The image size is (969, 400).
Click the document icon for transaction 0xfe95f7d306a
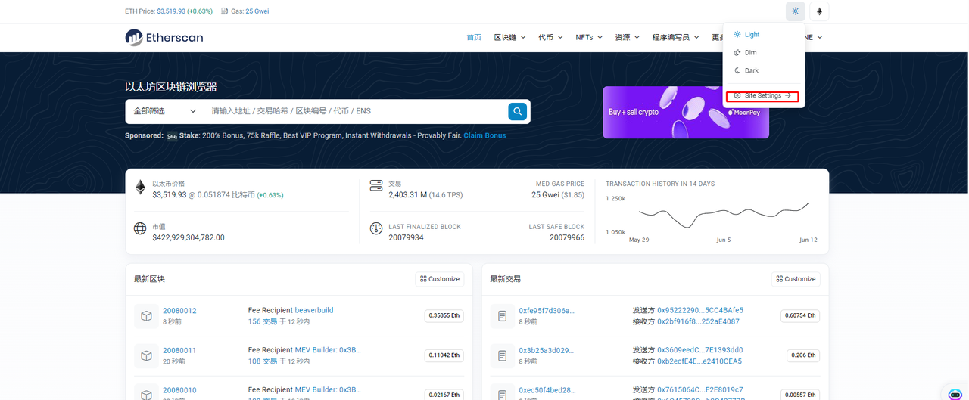click(x=502, y=316)
